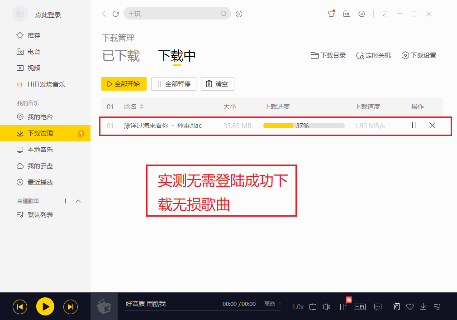Screen dimensions: 457x320
Task: Open settings hexagon icon in title bar
Action: (362, 14)
